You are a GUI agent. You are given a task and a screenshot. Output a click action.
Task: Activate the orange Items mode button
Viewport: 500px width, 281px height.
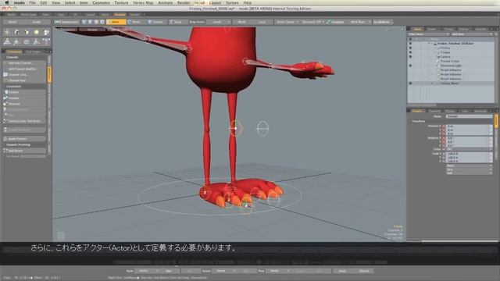pyautogui.click(x=116, y=22)
